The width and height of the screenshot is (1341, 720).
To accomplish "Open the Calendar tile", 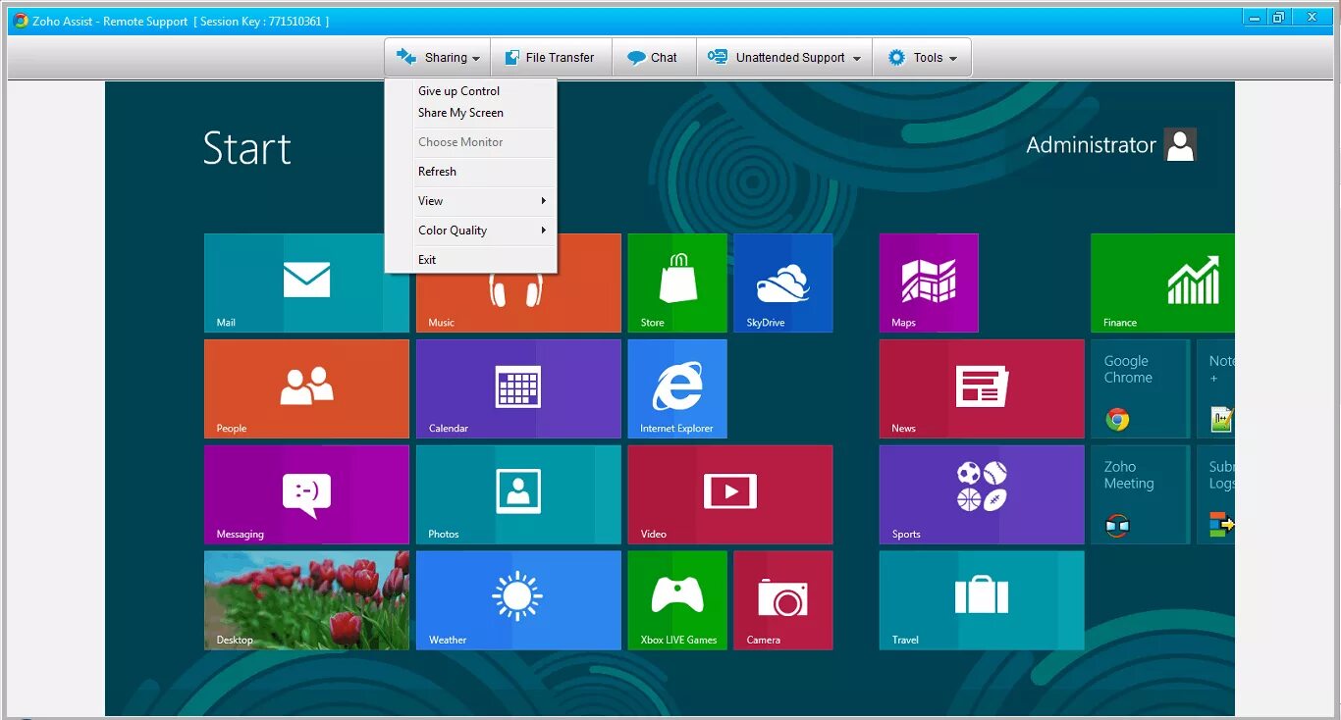I will click(518, 388).
